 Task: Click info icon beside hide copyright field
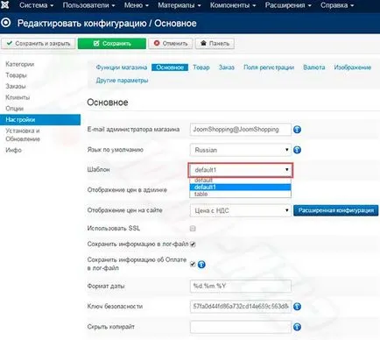(297, 327)
